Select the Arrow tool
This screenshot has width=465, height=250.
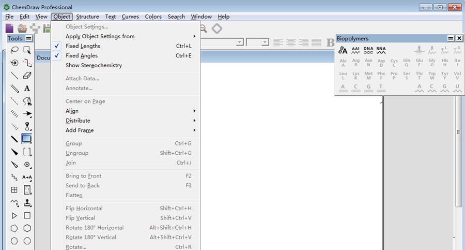(x=27, y=114)
